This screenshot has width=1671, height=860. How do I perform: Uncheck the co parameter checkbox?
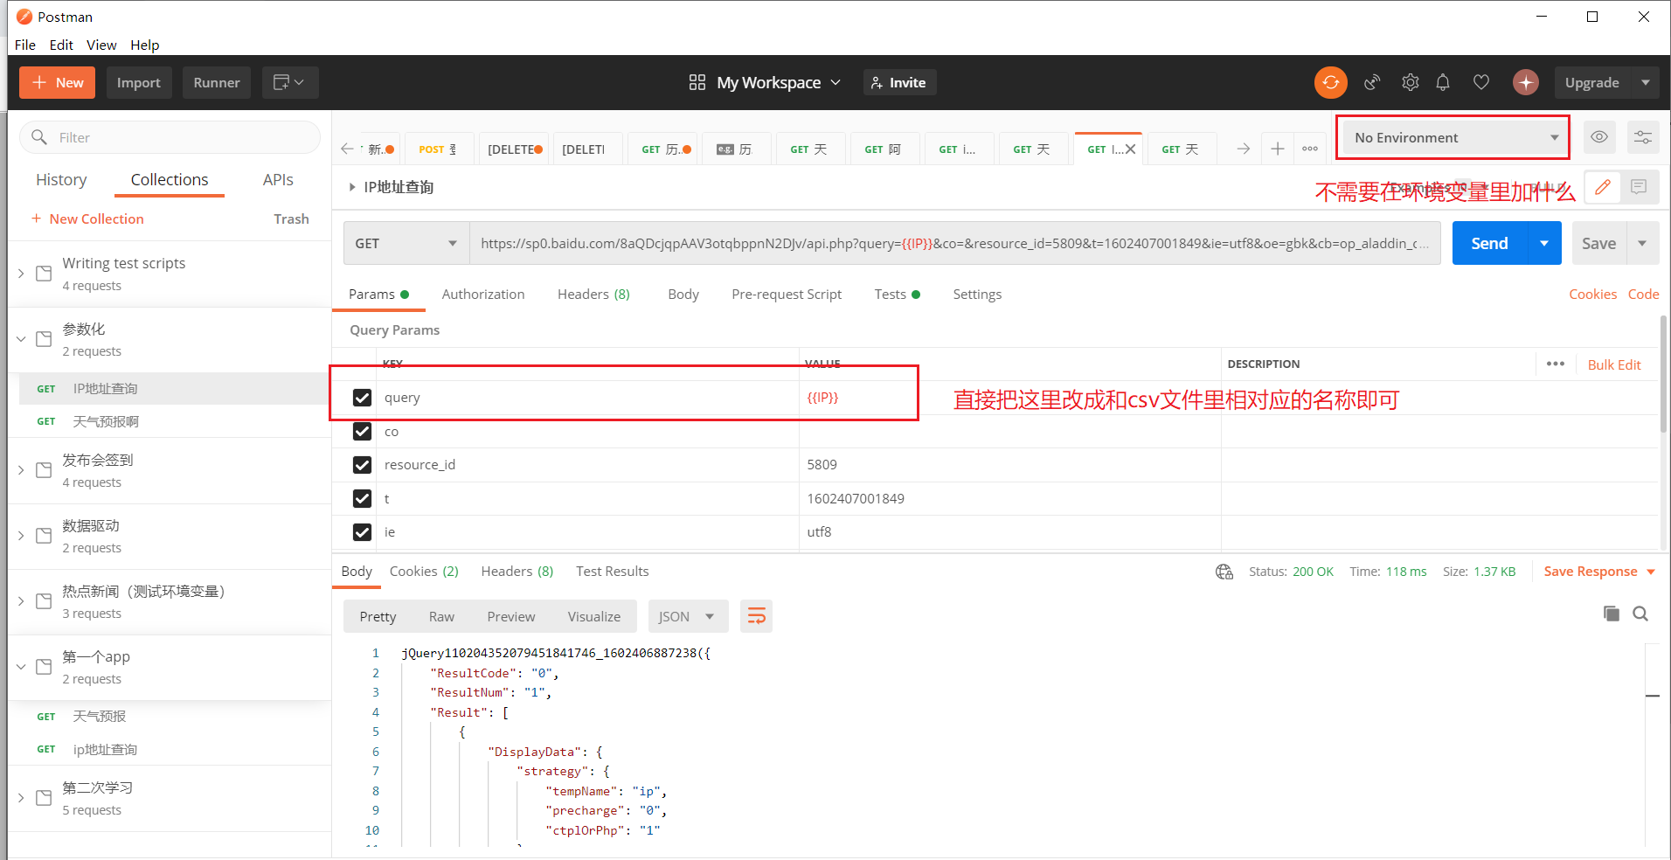point(362,431)
